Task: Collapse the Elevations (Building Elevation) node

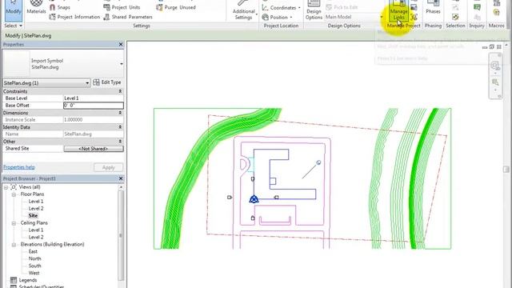Action: (14, 245)
